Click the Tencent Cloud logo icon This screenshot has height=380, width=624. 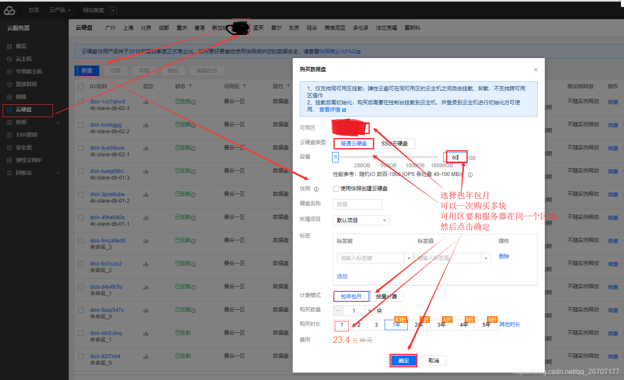[x=9, y=10]
